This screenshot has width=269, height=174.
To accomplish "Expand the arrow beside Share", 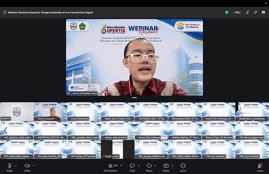I will click(x=172, y=166).
